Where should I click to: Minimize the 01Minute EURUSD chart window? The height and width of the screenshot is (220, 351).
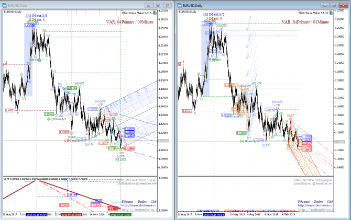tap(325, 5)
